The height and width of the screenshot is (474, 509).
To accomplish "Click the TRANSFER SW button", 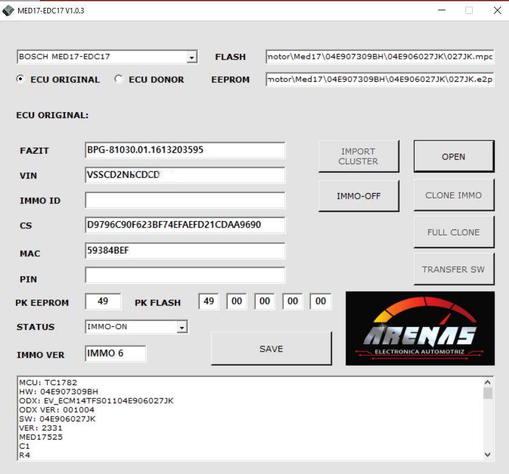I will click(x=453, y=269).
